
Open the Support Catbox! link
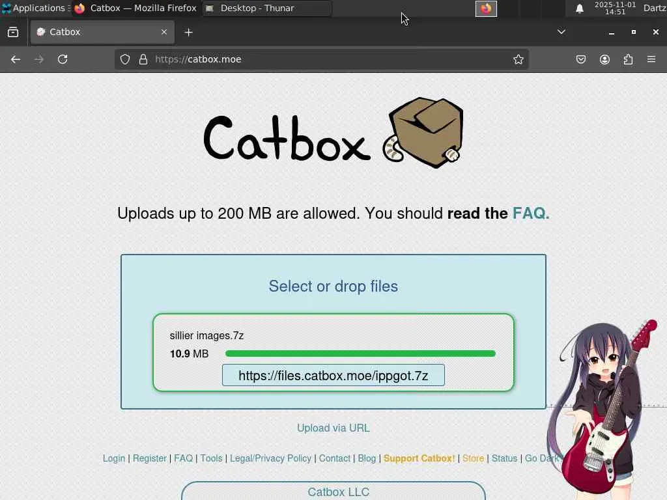419,458
